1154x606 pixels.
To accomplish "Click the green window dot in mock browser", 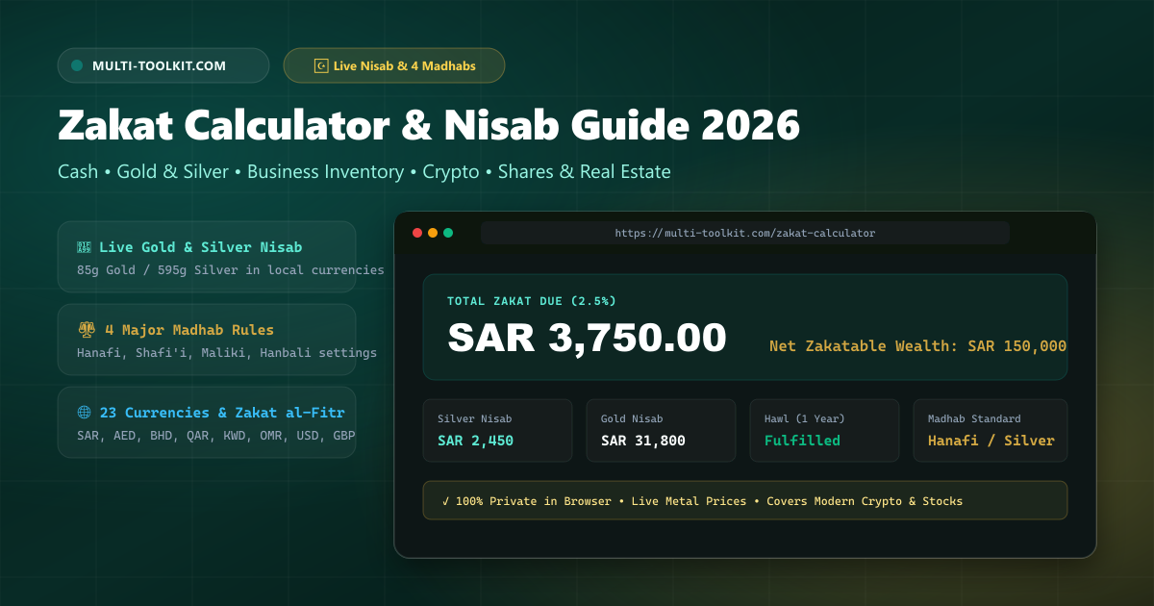I will 448,233.
